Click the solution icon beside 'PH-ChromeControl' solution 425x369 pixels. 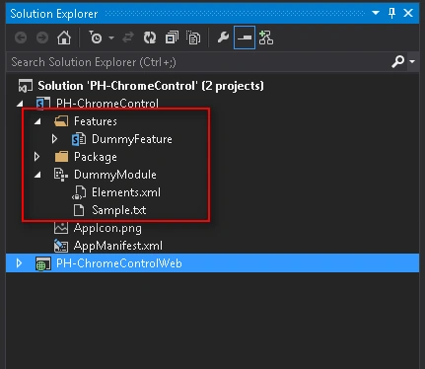(x=26, y=86)
